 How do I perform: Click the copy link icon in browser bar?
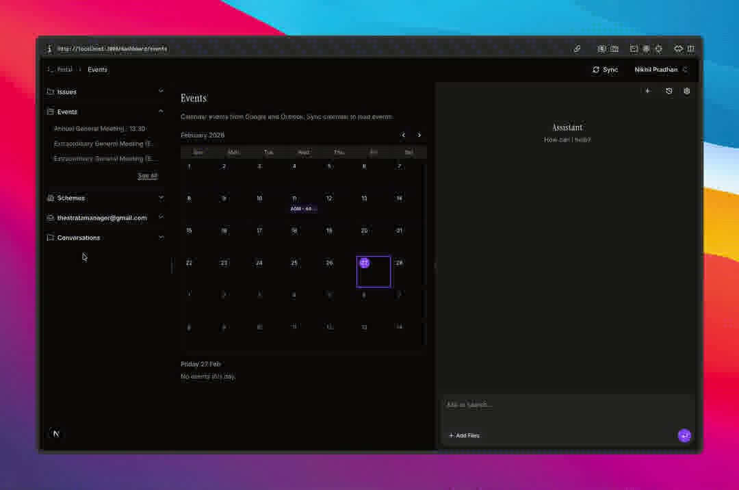click(577, 49)
